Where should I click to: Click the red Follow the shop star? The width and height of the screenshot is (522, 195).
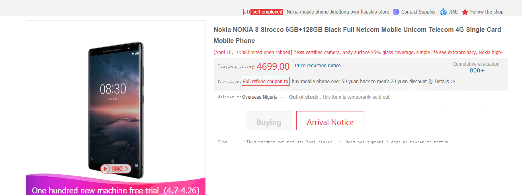(x=465, y=12)
